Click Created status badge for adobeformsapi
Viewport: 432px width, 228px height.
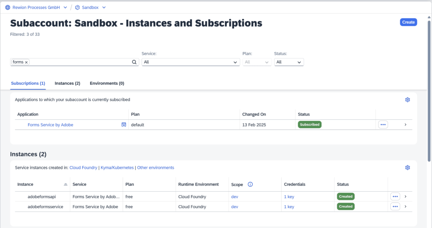(x=346, y=196)
